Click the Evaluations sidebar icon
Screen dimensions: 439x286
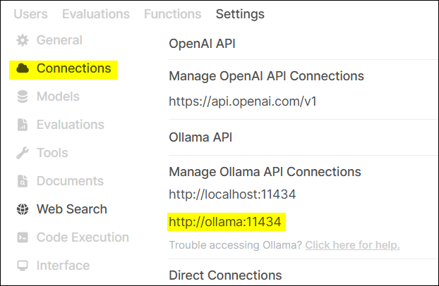(22, 125)
